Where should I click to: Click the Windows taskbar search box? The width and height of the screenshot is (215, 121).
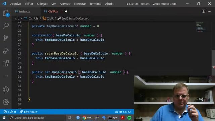pyautogui.click(x=37, y=118)
